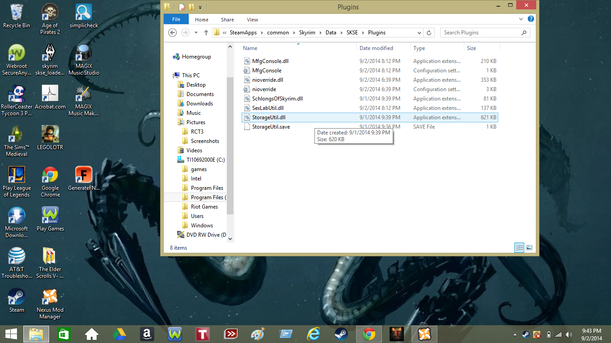This screenshot has height=343, width=611.
Task: Open Downloads in navigation pane
Action: click(x=199, y=104)
